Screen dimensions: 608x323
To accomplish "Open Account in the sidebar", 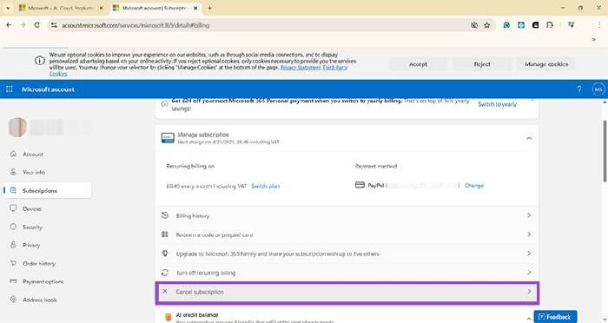I will coord(33,154).
